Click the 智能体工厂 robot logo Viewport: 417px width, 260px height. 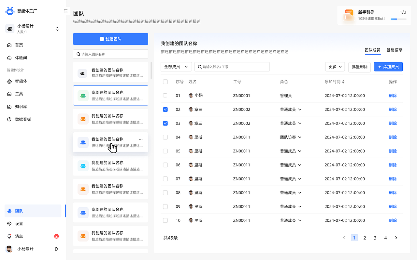pos(10,11)
